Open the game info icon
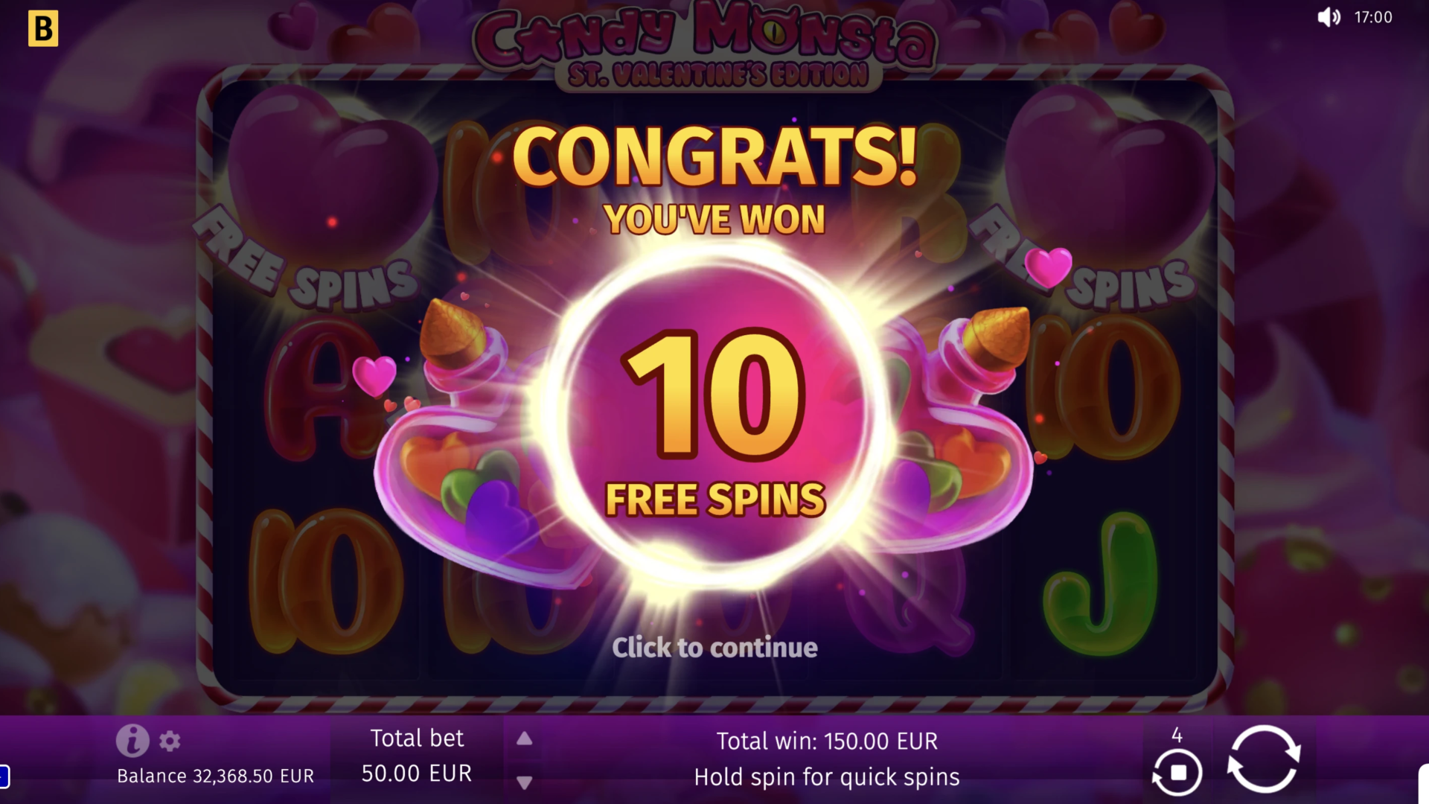The width and height of the screenshot is (1429, 804). tap(132, 740)
